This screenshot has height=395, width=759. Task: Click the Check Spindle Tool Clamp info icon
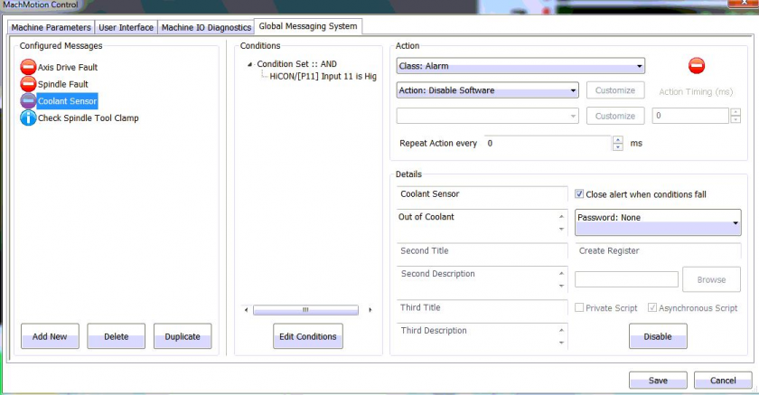28,118
